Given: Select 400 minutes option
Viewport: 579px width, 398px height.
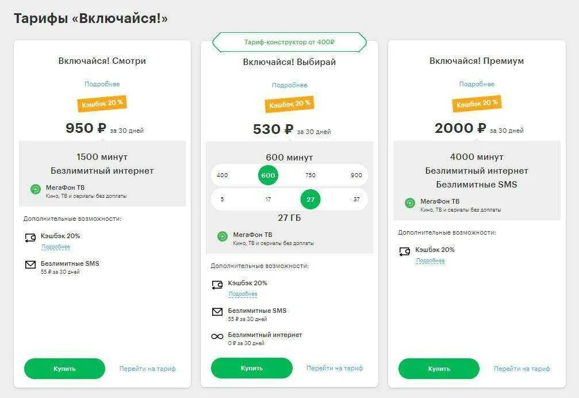Looking at the screenshot, I should pos(223,175).
